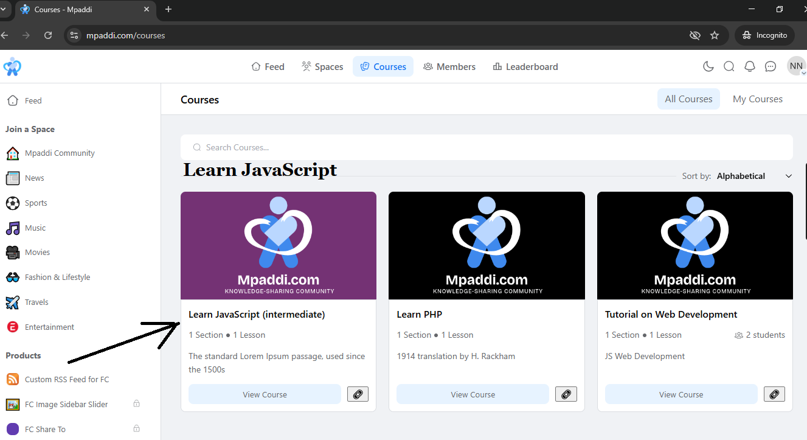807x440 pixels.
Task: Go to Spaces in top navigation
Action: [x=322, y=67]
